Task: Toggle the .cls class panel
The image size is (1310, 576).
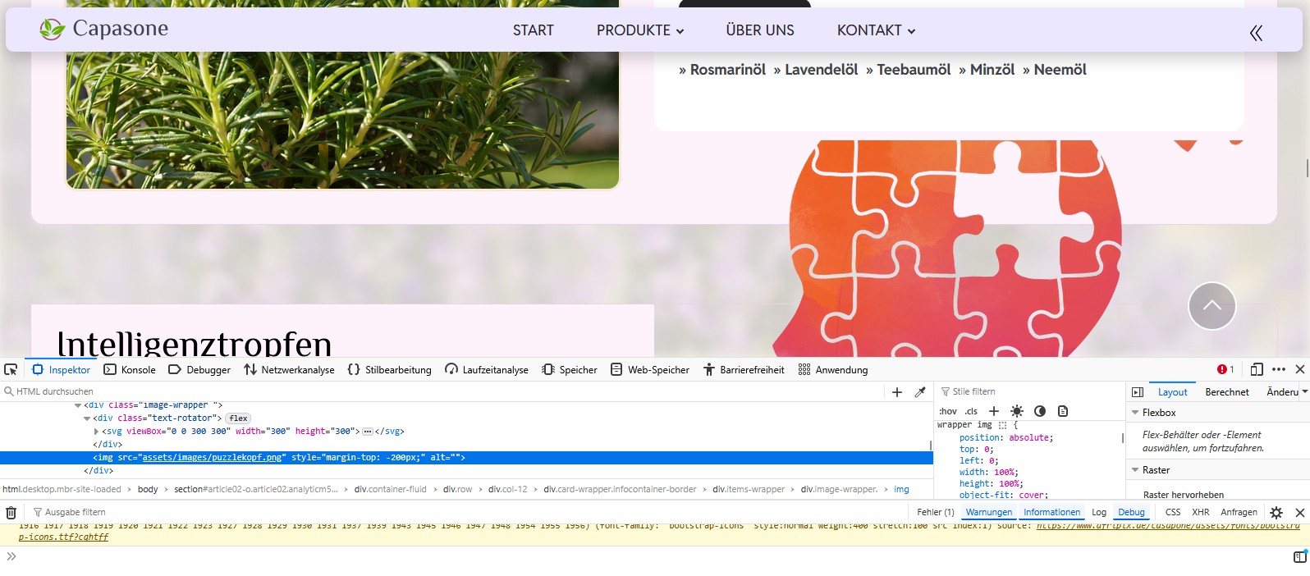Action: pyautogui.click(x=971, y=411)
